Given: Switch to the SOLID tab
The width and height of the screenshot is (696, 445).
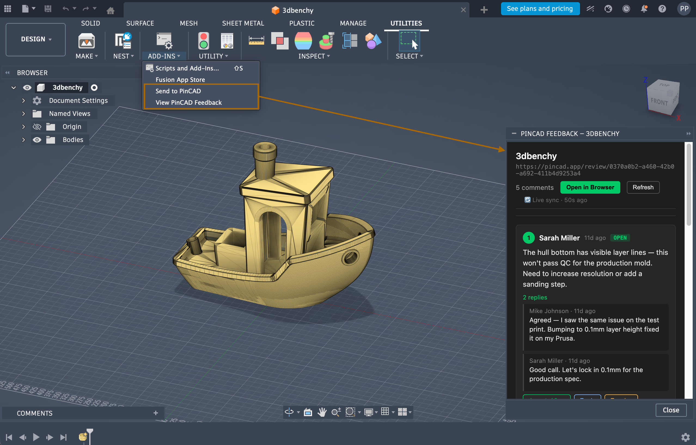Looking at the screenshot, I should (91, 23).
